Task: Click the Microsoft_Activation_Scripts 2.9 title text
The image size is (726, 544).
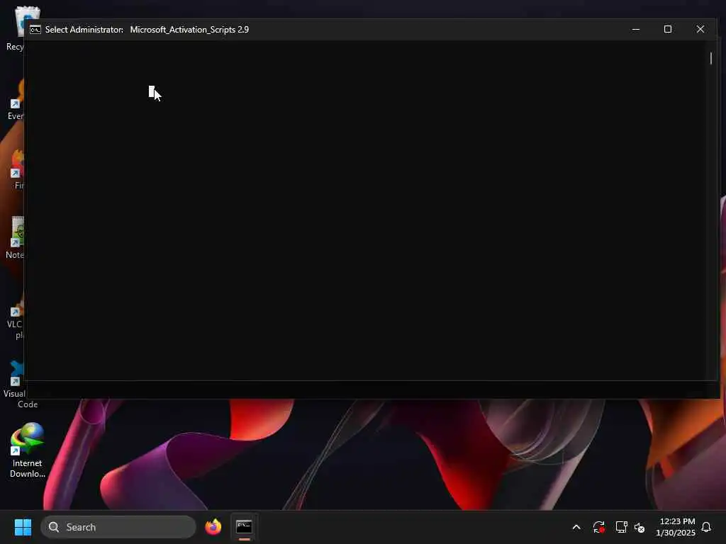Action: point(189,30)
